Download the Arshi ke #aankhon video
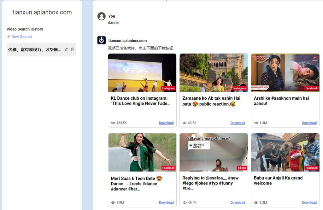Image resolution: width=323 pixels, height=210 pixels. [x=309, y=123]
